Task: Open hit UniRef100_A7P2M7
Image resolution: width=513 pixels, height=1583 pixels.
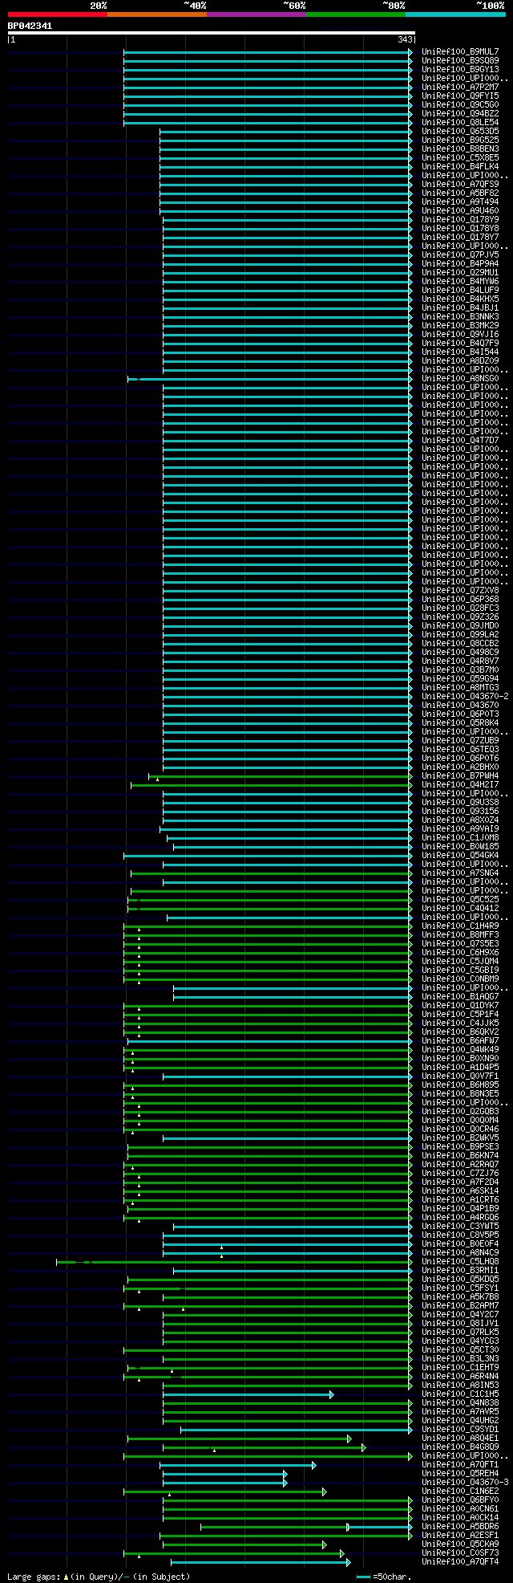Action: 460,87
